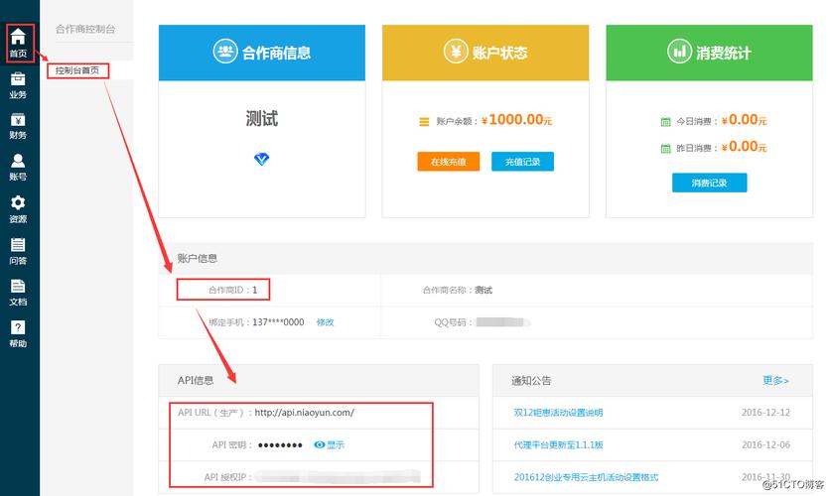The image size is (830, 496).
Task: Click the list icon beside 账户余额
Action: [x=424, y=122]
